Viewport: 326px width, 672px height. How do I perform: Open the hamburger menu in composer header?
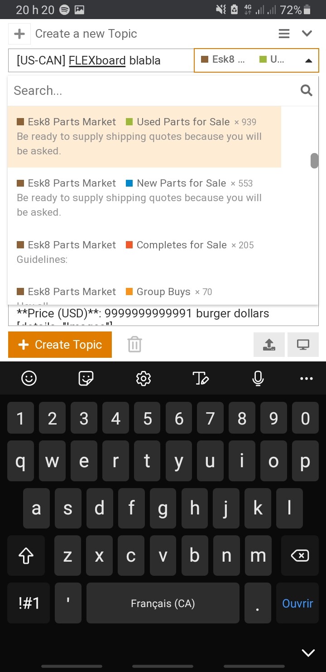coord(284,34)
